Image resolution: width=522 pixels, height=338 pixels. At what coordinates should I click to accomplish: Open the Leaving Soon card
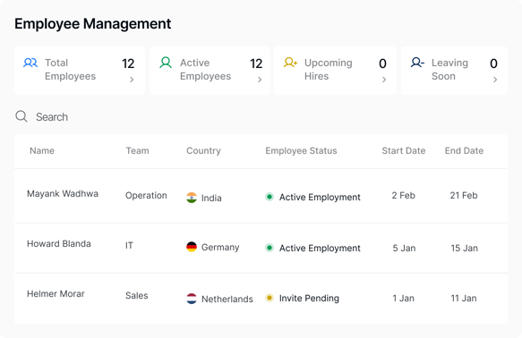[x=455, y=71]
